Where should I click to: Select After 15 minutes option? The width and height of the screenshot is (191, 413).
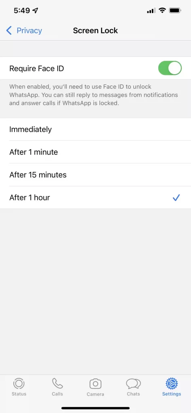[95, 175]
